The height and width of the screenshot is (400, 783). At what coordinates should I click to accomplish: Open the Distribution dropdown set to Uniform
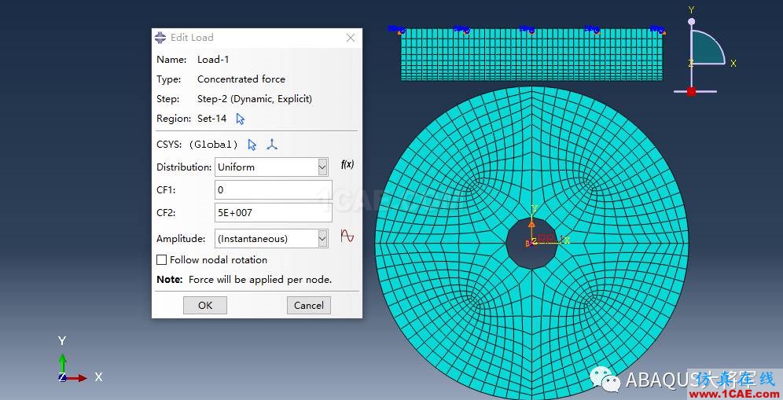272,167
